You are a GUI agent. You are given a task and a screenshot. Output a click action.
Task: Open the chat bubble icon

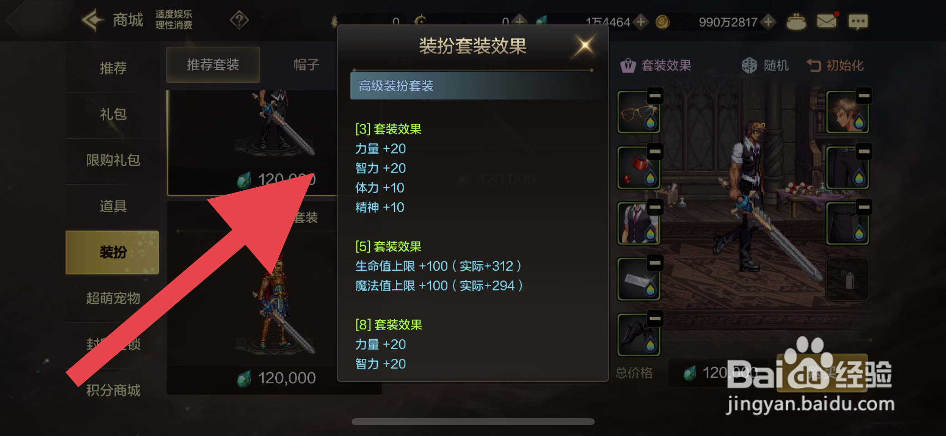858,22
